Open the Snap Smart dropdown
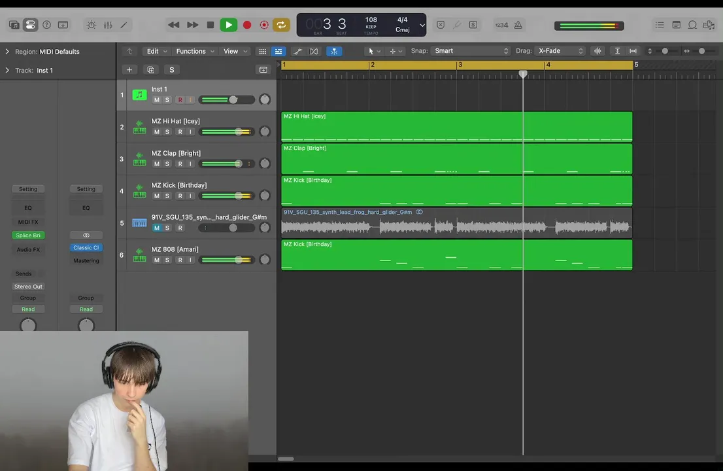The image size is (723, 471). [470, 51]
